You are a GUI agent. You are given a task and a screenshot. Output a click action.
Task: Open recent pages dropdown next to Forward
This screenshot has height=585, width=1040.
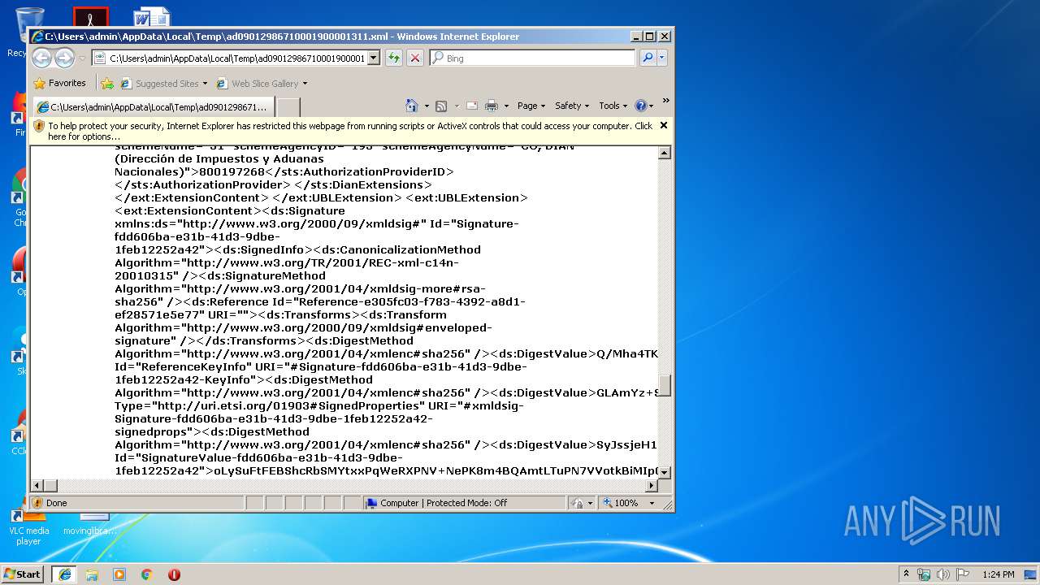click(82, 58)
